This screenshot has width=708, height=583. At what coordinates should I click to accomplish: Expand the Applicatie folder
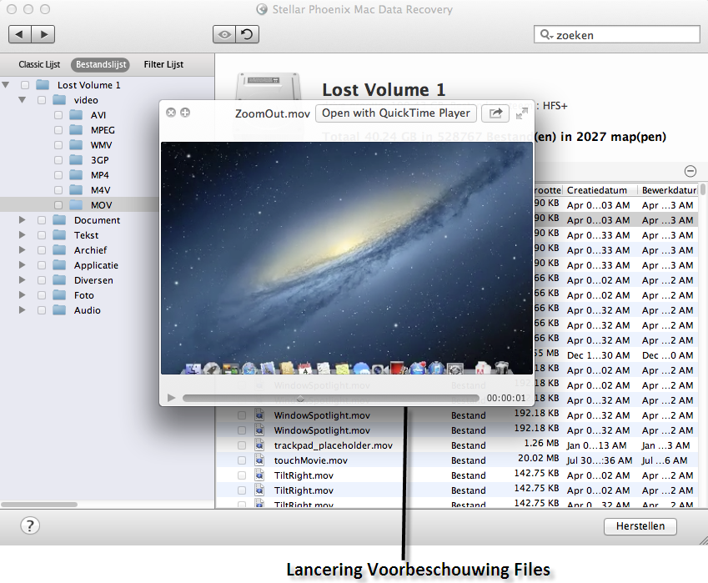(23, 265)
